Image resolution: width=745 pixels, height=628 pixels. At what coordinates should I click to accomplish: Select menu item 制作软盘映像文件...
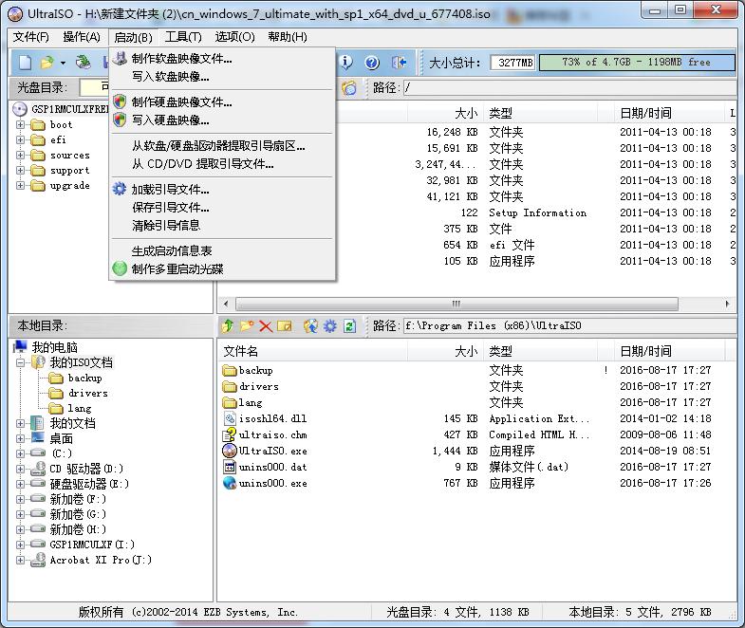coord(222,59)
